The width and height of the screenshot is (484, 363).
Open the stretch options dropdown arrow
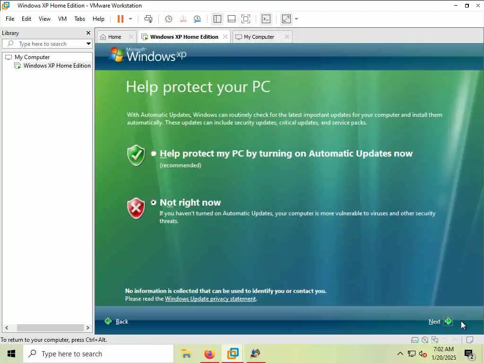click(296, 19)
